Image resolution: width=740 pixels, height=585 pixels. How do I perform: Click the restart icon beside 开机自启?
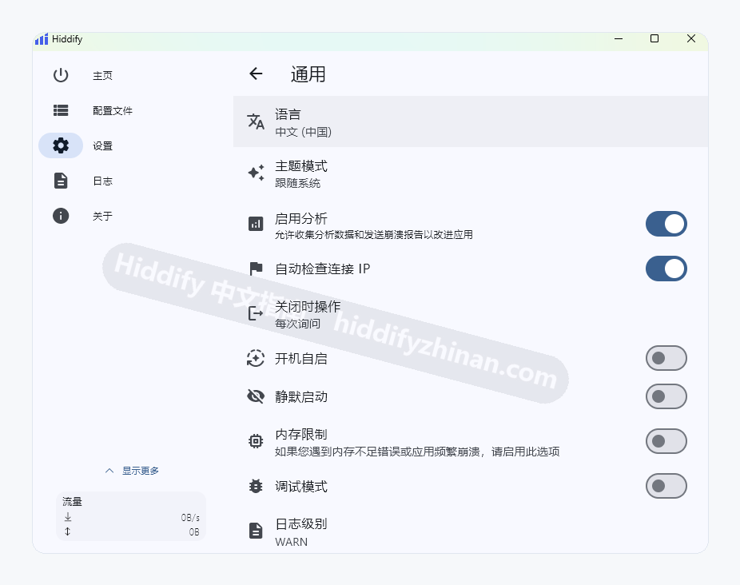pos(255,358)
